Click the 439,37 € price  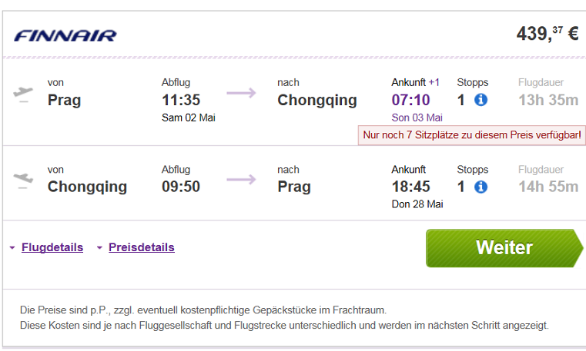(547, 34)
